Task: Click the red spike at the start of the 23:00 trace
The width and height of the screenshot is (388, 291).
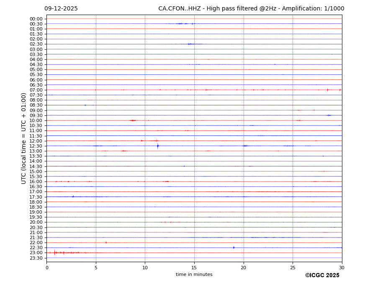Action: [54, 253]
